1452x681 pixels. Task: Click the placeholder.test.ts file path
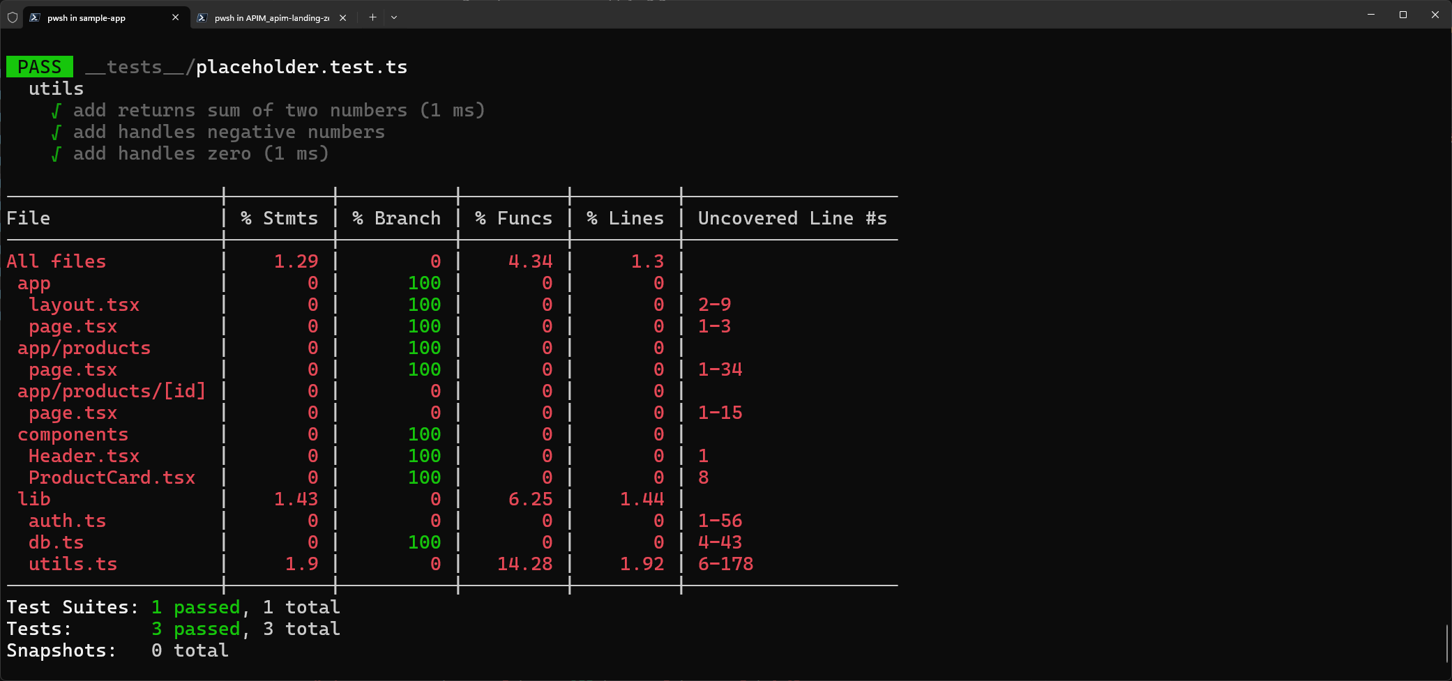(x=301, y=67)
